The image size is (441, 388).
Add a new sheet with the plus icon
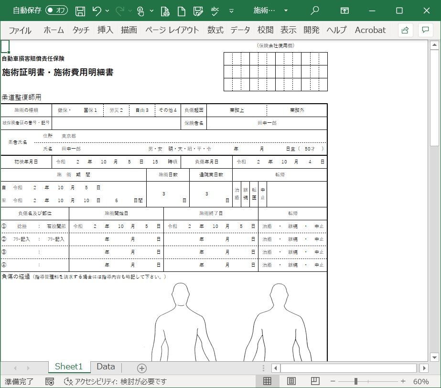pos(142,368)
